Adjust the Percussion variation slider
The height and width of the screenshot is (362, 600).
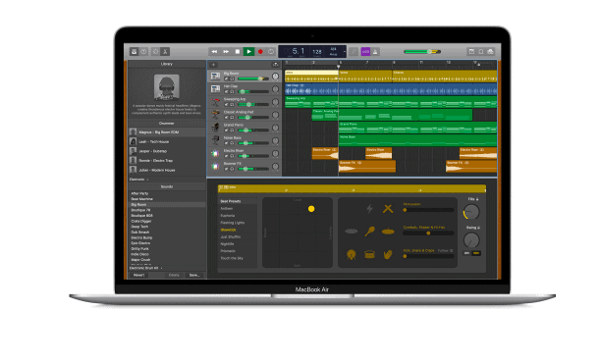pos(428,210)
